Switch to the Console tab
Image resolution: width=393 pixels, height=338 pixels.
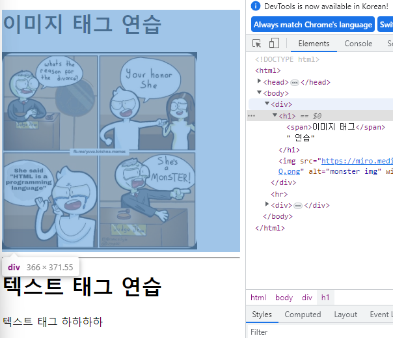tap(358, 44)
